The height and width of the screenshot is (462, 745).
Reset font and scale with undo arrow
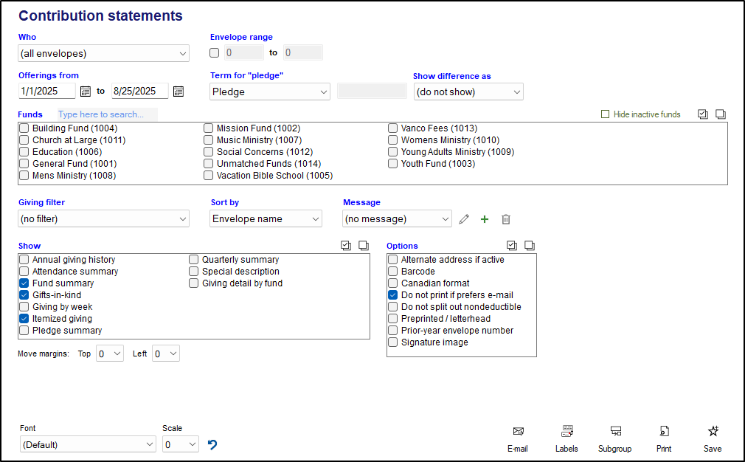212,444
